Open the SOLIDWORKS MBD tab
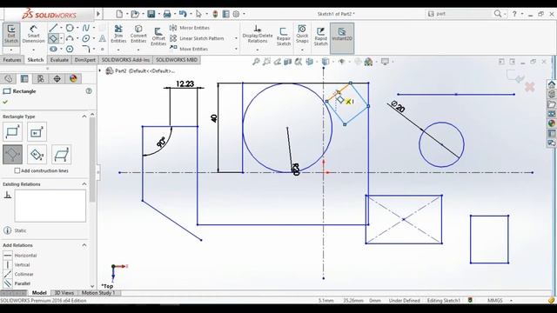Viewport: 557px width, 313px height. pos(177,60)
